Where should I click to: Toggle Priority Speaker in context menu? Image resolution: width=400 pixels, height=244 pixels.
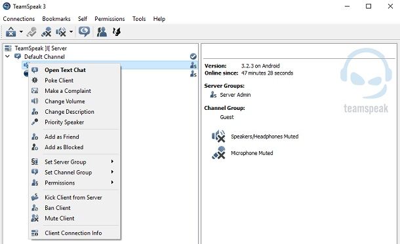pos(75,122)
